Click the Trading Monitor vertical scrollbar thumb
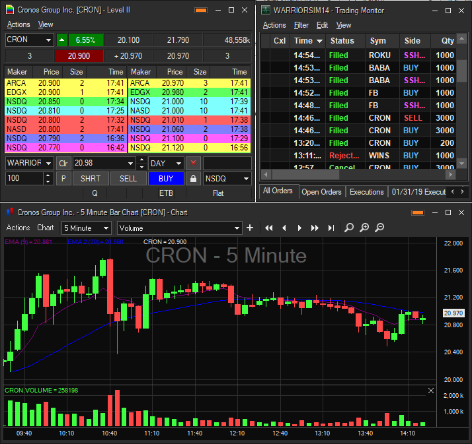Image resolution: width=472 pixels, height=444 pixels. point(461,71)
